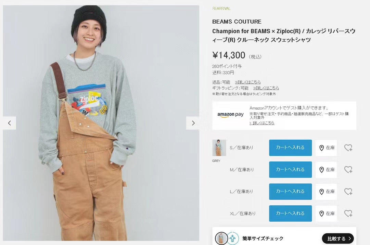Save XL size using heart icon
This screenshot has width=370, height=245.
[348, 214]
